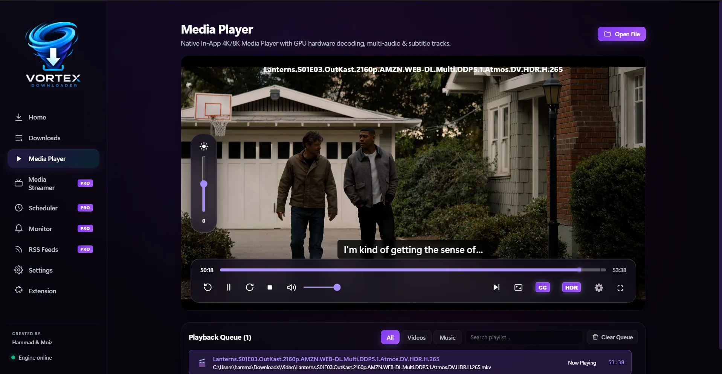Click the clapperboard icon of queue item
This screenshot has width=722, height=374.
[202, 363]
